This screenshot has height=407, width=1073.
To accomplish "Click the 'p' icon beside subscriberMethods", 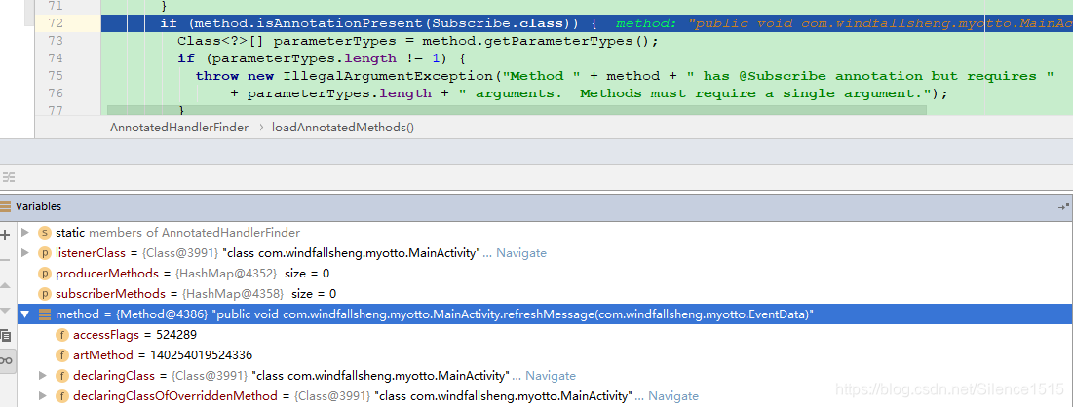I will [45, 294].
